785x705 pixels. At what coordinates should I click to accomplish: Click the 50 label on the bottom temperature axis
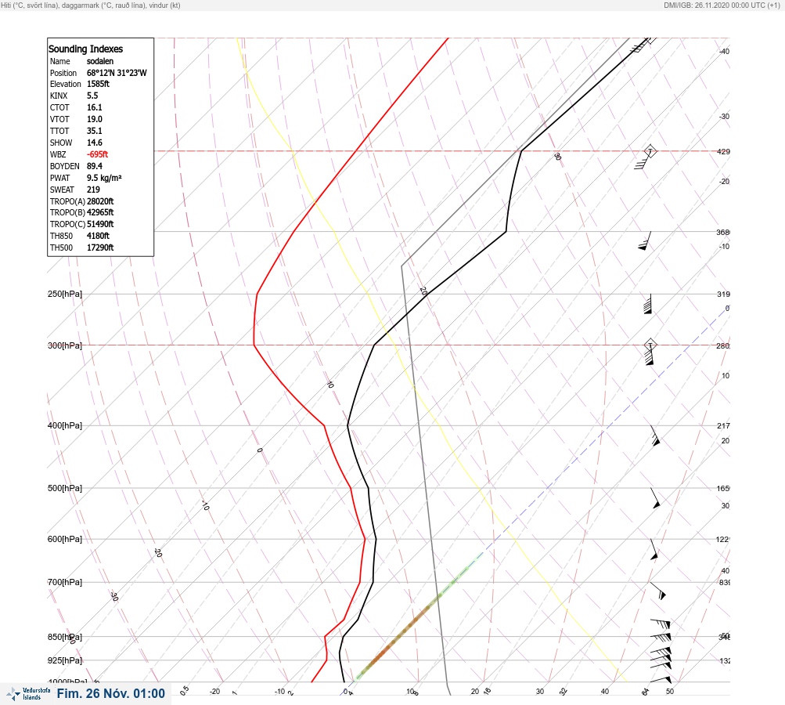(670, 692)
